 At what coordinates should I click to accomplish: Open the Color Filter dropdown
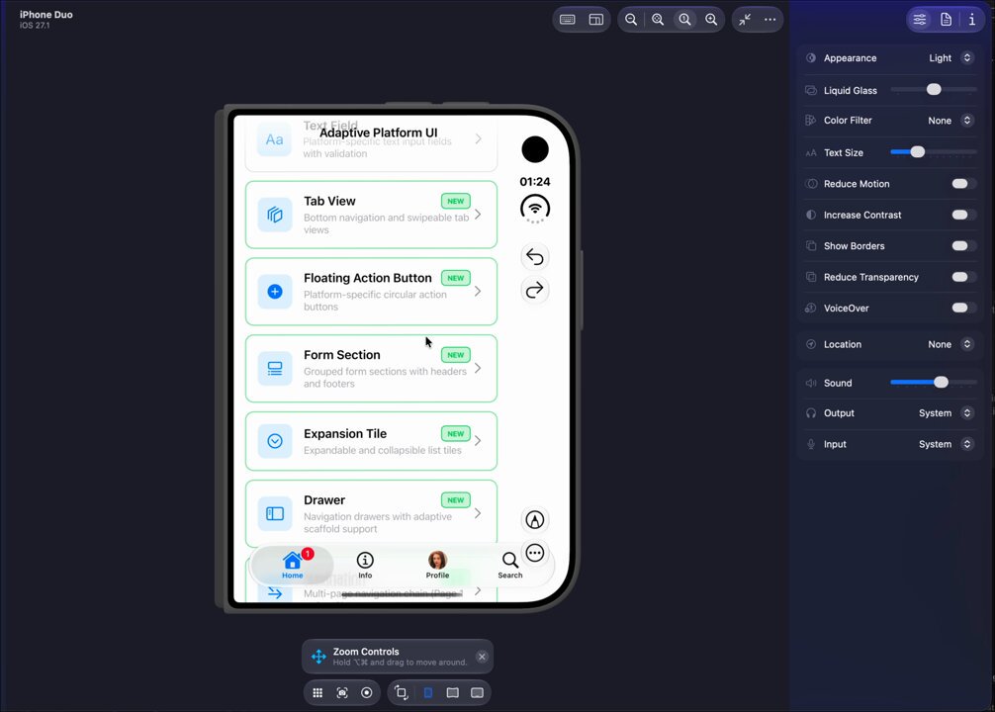coord(950,121)
